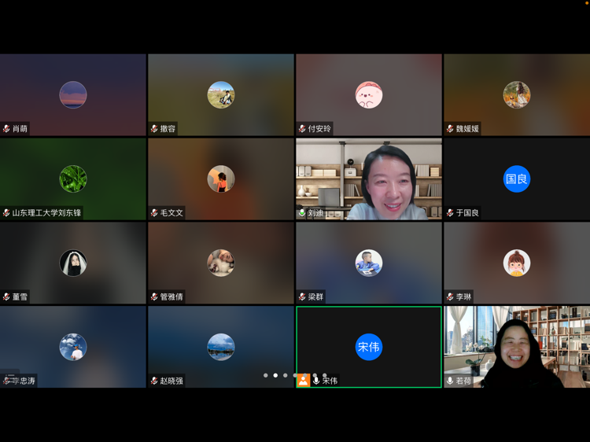Click the muted mic icon beside 撒容

click(x=154, y=129)
